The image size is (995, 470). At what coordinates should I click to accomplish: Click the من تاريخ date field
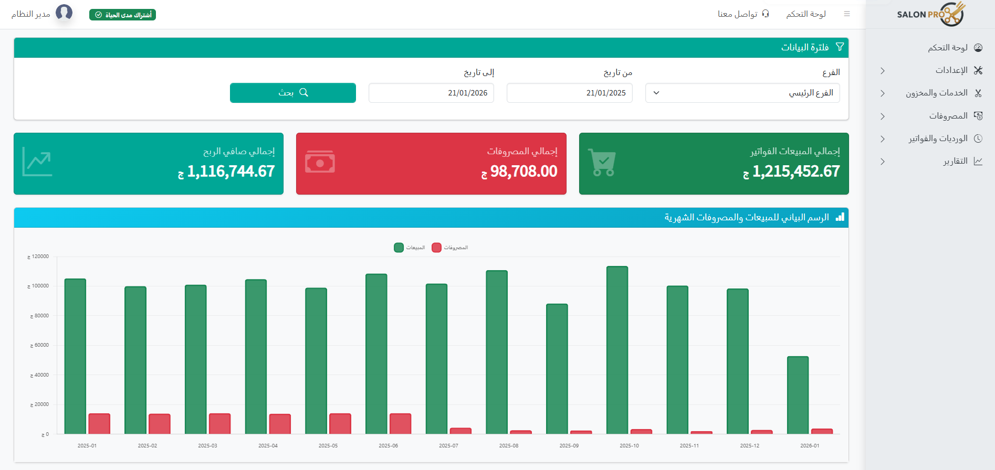coord(569,93)
